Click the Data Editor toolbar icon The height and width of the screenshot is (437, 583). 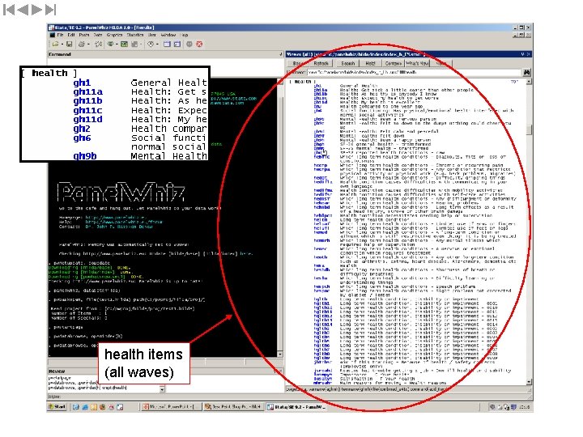pyautogui.click(x=167, y=45)
